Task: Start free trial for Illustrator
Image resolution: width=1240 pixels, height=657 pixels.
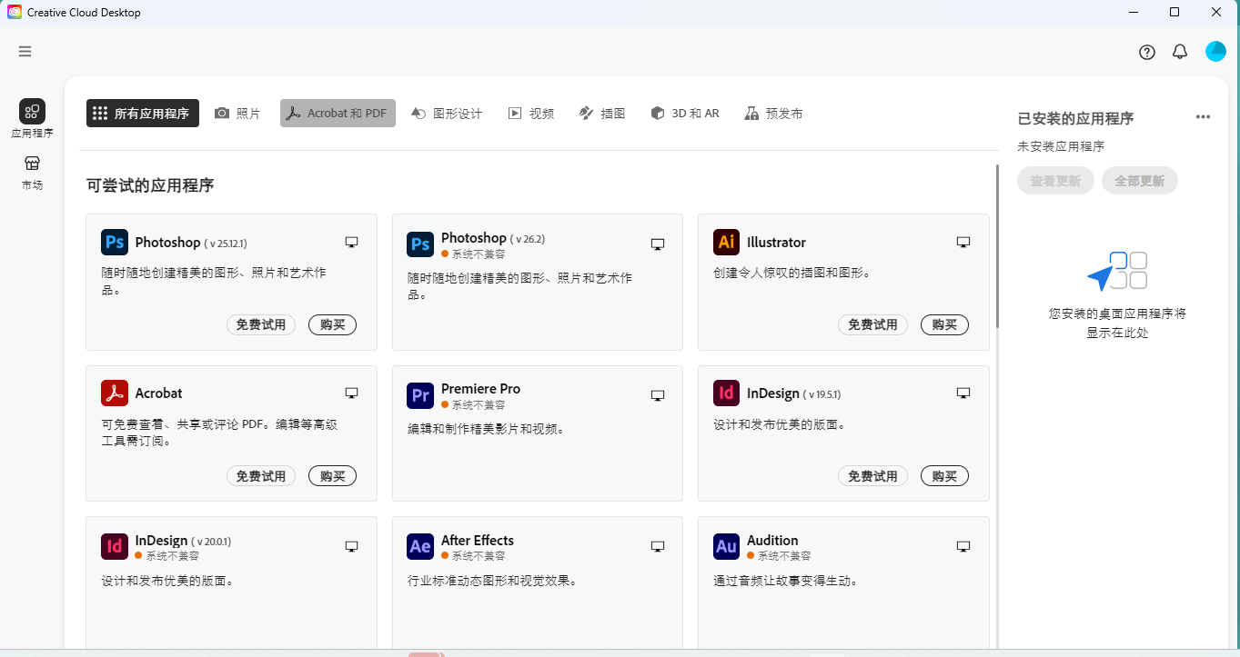Action: click(872, 324)
